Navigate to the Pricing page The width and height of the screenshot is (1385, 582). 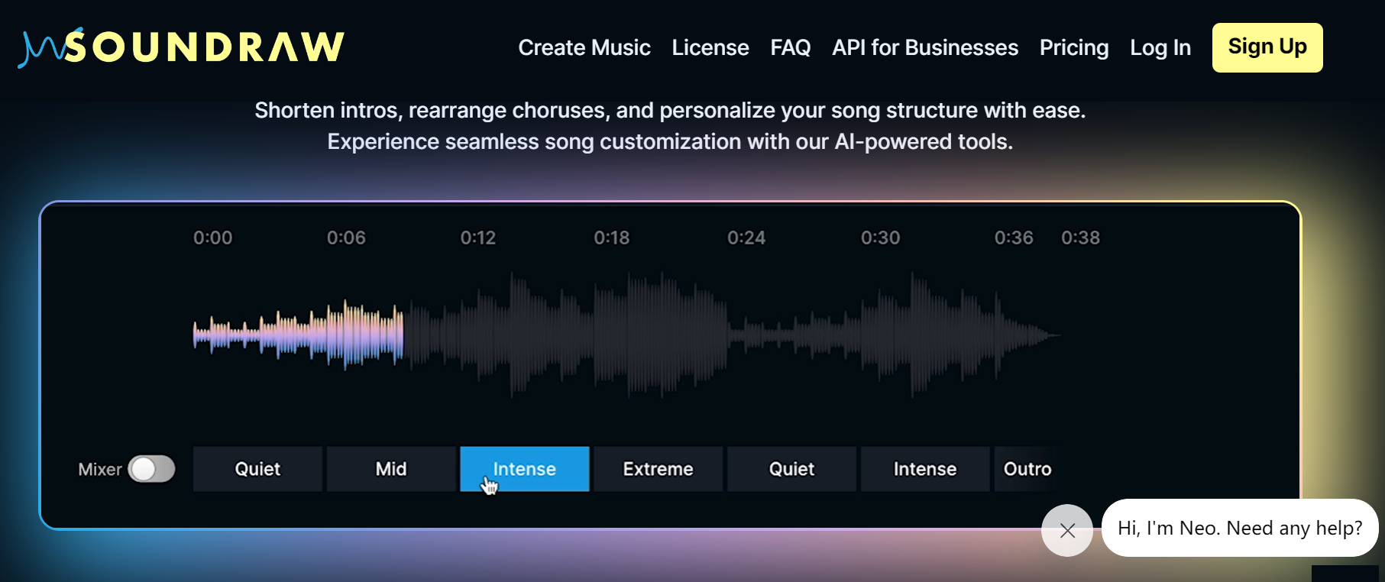tap(1073, 47)
